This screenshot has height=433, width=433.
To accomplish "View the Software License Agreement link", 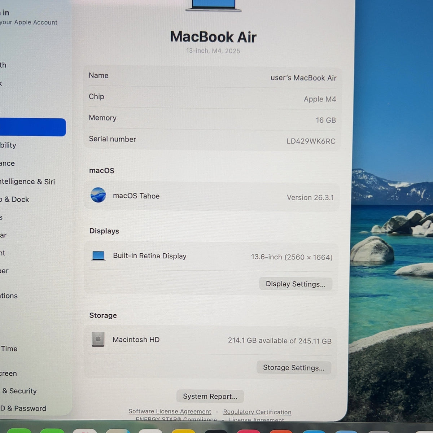I will (x=170, y=411).
